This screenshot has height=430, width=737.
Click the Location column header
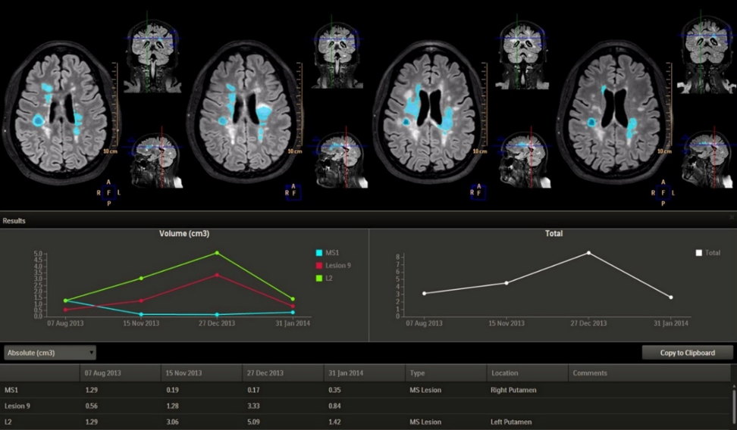point(504,373)
